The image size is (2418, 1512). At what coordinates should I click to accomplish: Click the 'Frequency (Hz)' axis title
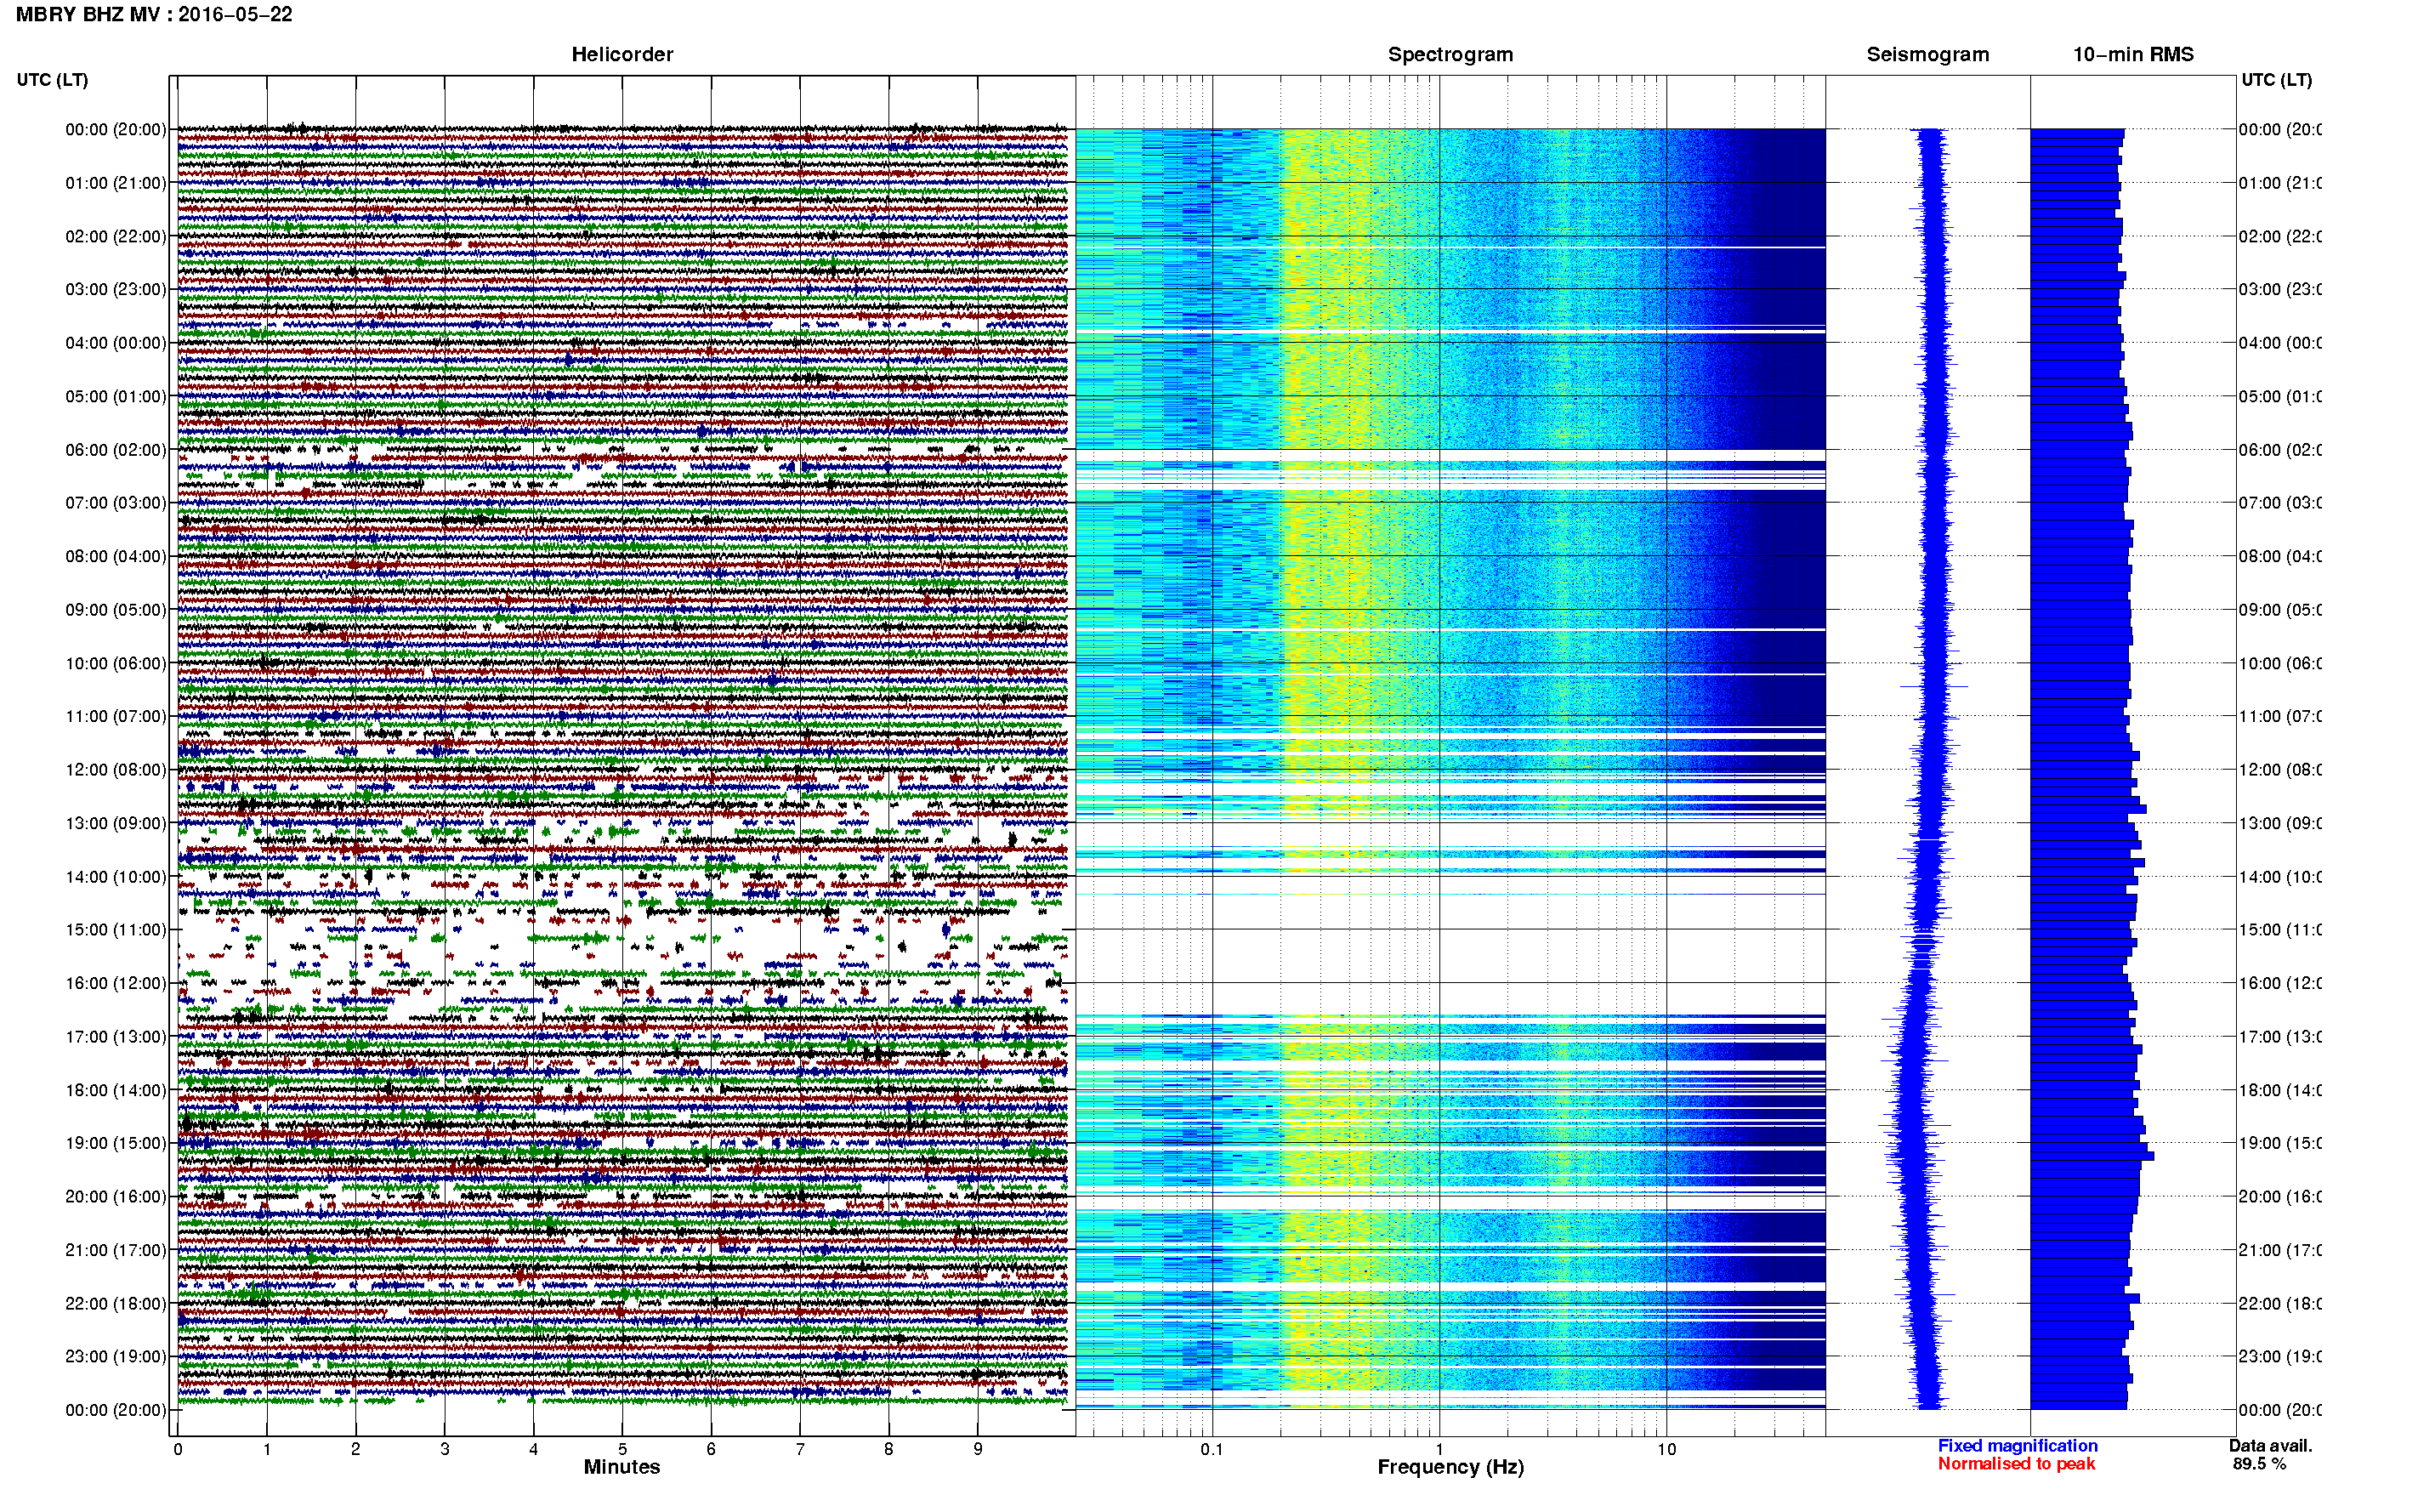(1450, 1467)
